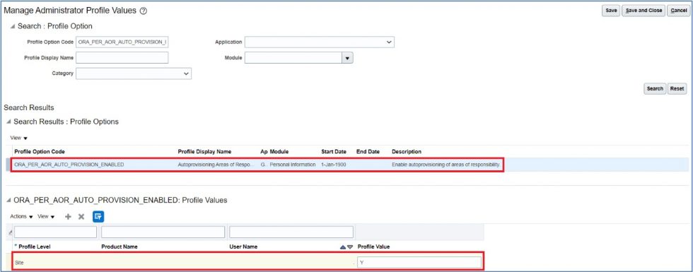Click filter box above User Name column

coord(291,232)
